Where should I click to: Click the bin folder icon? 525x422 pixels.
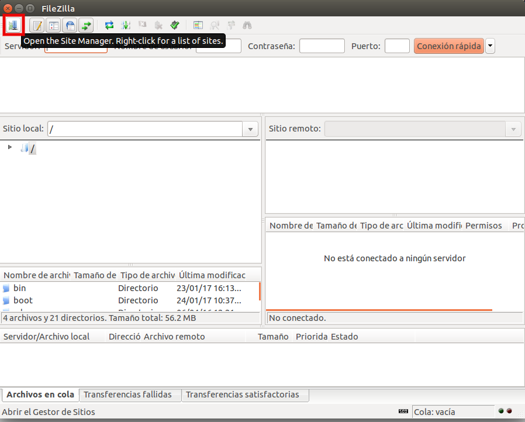(6, 288)
